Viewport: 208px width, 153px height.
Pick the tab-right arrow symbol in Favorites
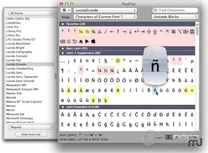[x=143, y=32]
